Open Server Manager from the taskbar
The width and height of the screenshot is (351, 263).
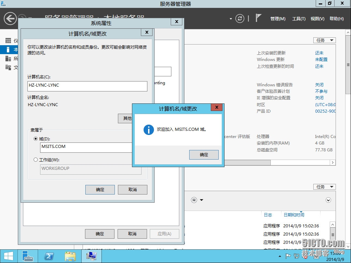tap(28, 256)
